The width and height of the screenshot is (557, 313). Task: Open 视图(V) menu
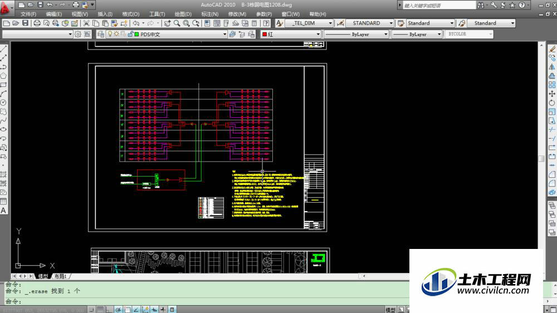pyautogui.click(x=80, y=14)
